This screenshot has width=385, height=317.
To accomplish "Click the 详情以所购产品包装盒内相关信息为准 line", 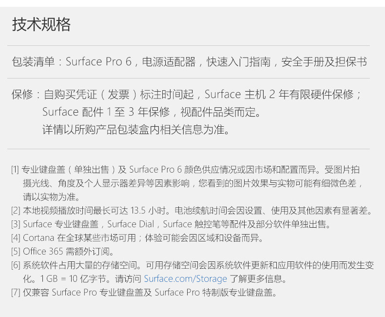I will pyautogui.click(x=136, y=130).
